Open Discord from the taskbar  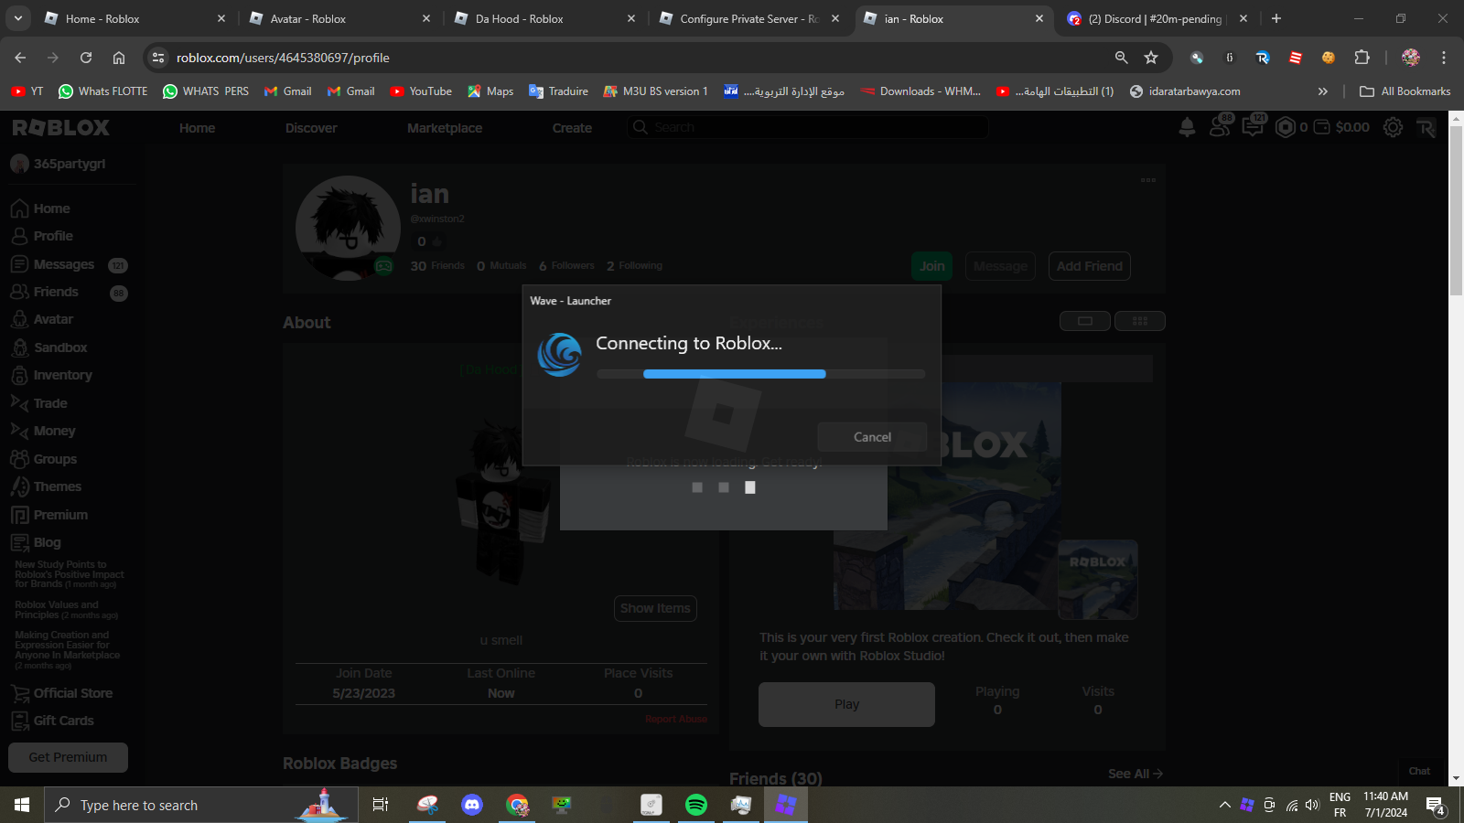click(x=472, y=805)
